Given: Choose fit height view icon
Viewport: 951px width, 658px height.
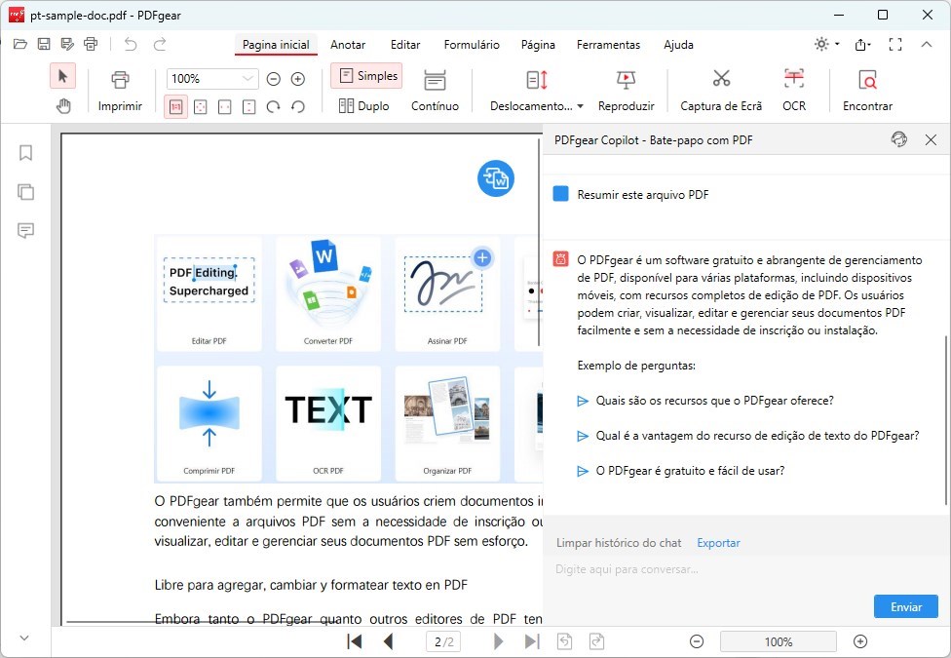Looking at the screenshot, I should (x=248, y=107).
